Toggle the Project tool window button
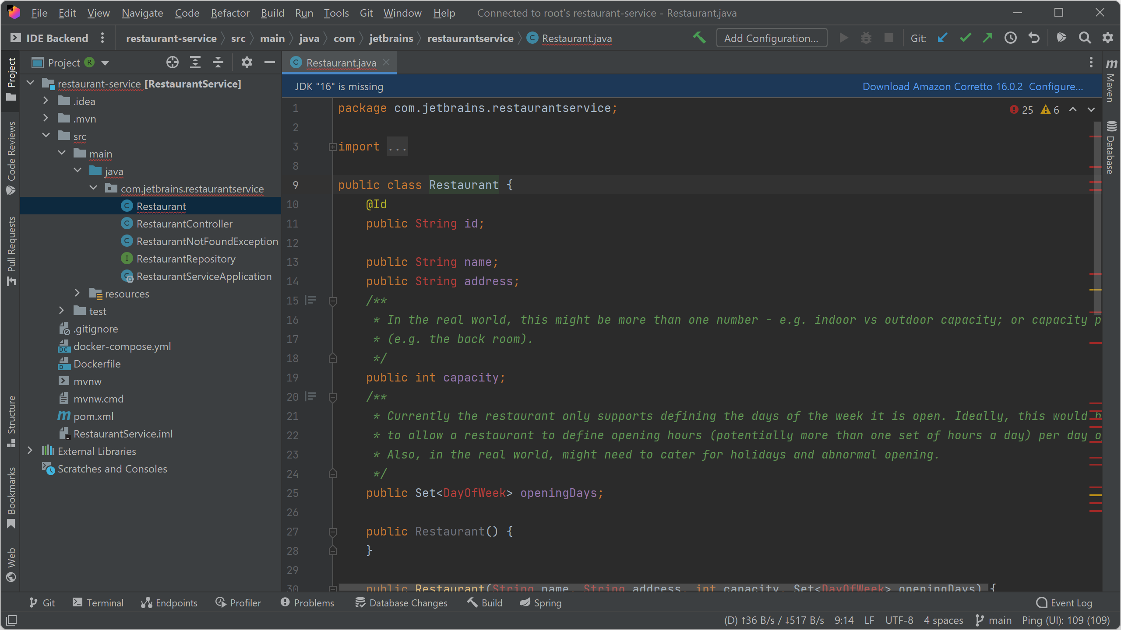The width and height of the screenshot is (1121, 630). tap(11, 80)
